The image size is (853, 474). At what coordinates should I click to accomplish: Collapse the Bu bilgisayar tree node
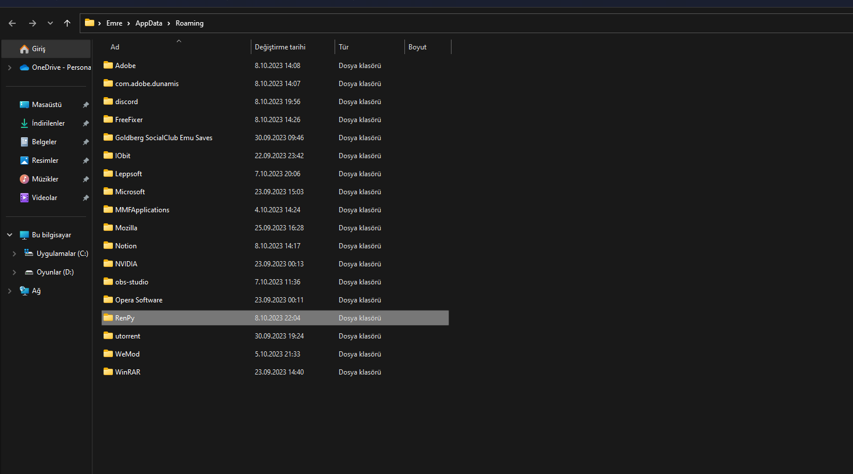coord(9,235)
